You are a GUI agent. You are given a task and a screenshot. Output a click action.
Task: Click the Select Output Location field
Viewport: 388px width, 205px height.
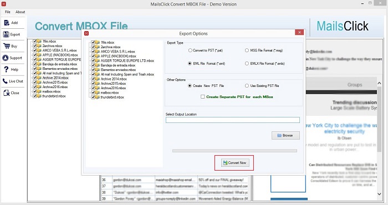233,120
